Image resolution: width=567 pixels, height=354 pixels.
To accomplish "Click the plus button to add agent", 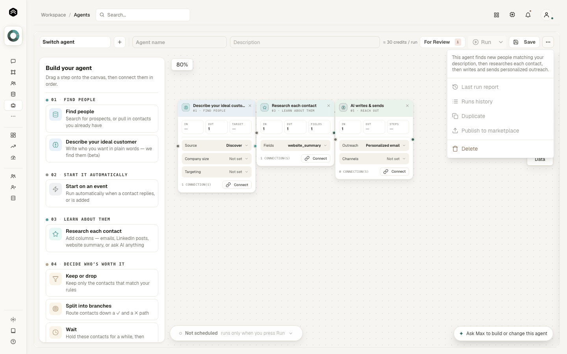I will point(120,42).
